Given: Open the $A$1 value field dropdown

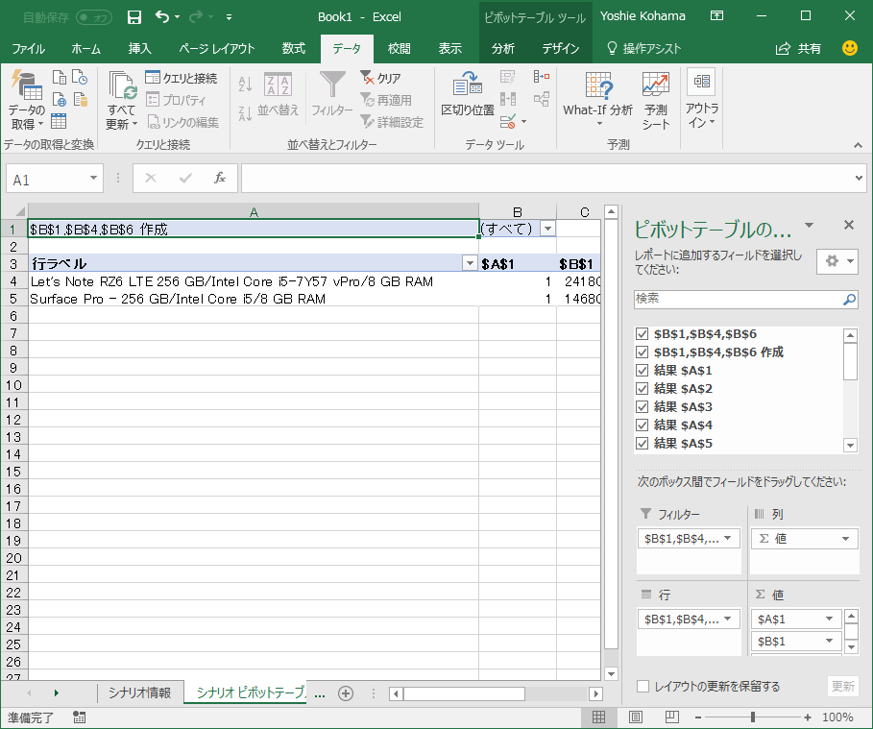Looking at the screenshot, I should (829, 619).
